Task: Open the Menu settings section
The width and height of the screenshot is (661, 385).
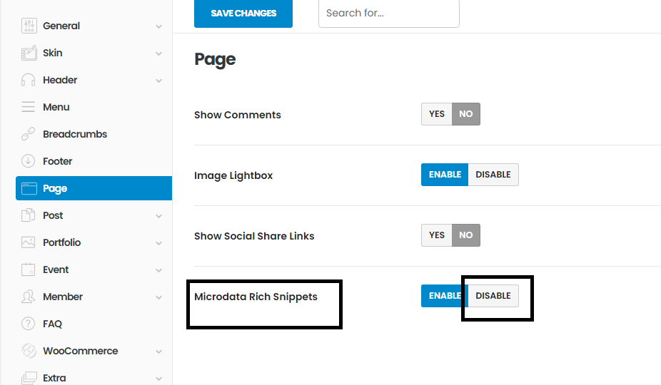Action: [56, 107]
